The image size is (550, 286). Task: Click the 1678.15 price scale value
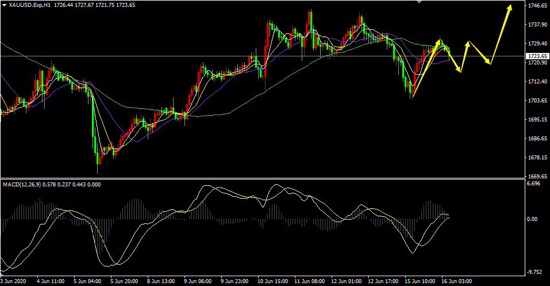click(538, 158)
